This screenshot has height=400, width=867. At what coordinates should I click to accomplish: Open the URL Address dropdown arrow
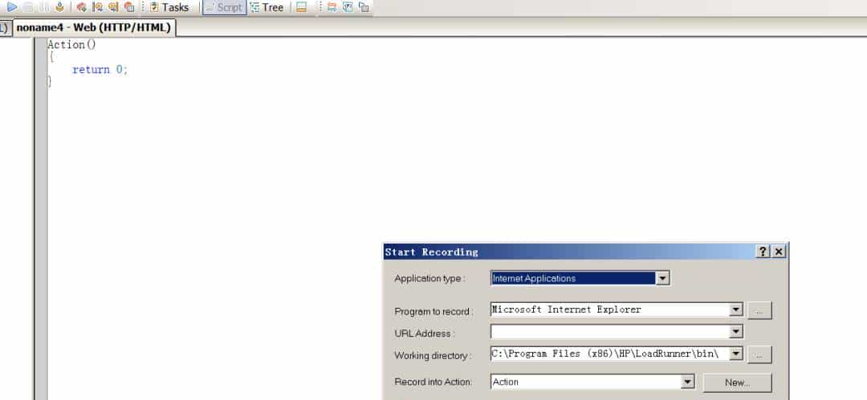(735, 332)
